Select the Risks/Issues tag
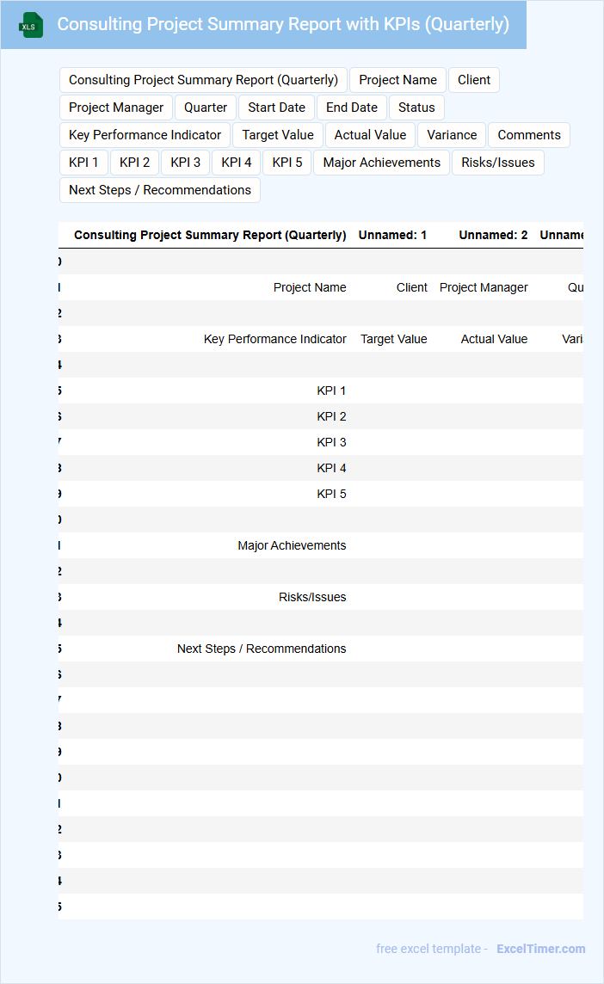The image size is (604, 984). coord(498,163)
